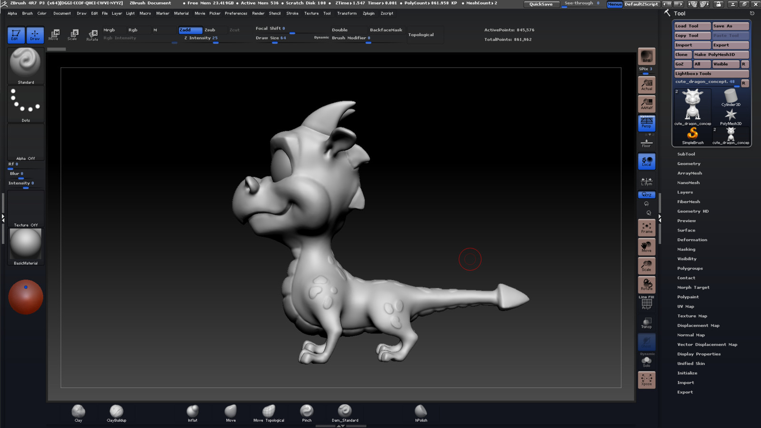Expand the Display Properties section
Viewport: 761px width, 428px height.
click(699, 354)
